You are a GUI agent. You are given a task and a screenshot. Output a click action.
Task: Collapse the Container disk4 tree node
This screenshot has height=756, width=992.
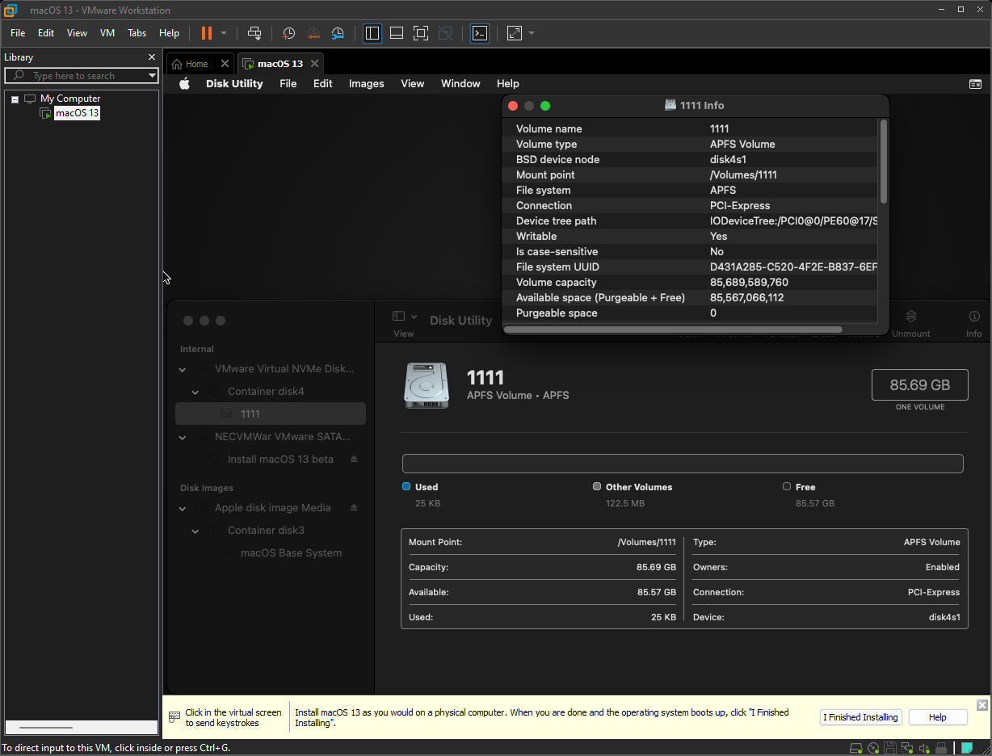pos(195,392)
